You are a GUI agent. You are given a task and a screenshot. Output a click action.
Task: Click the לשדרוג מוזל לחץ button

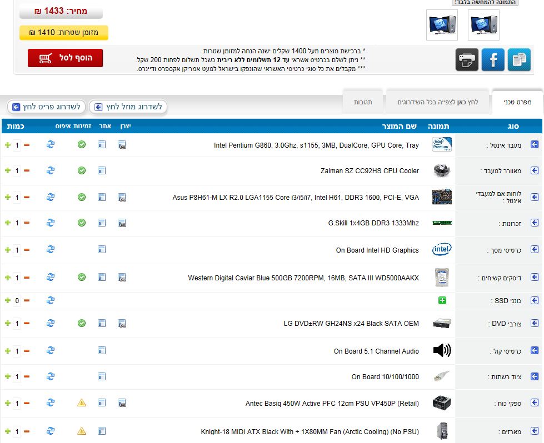(x=128, y=107)
